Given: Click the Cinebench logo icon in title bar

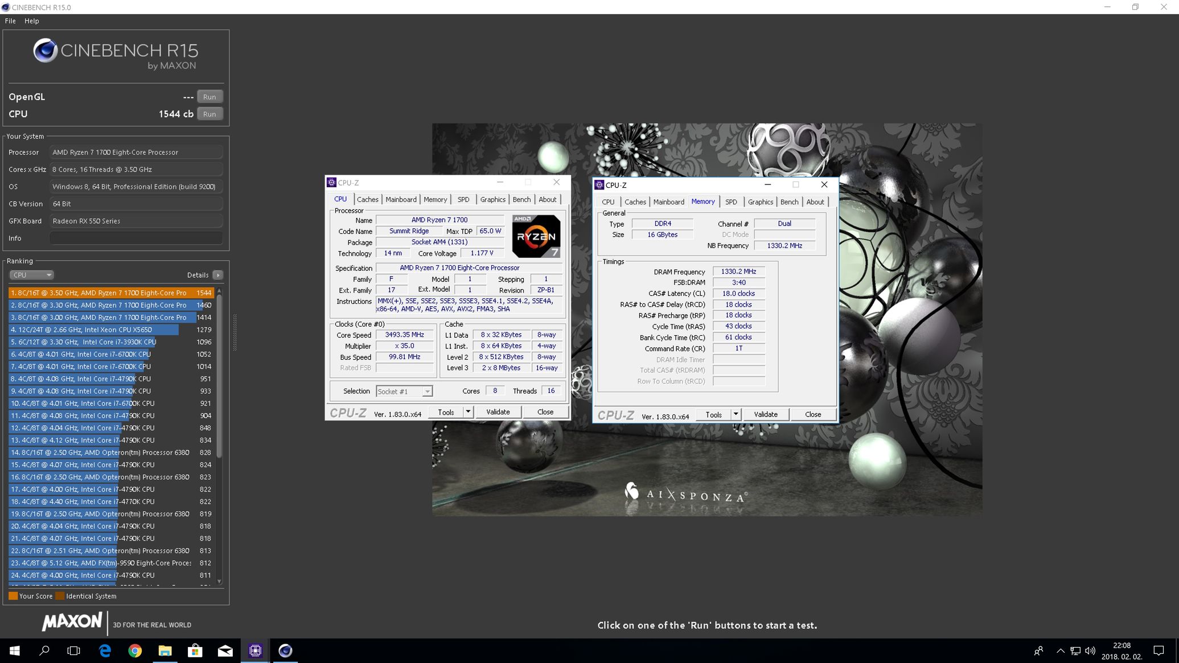Looking at the screenshot, I should pos(6,7).
